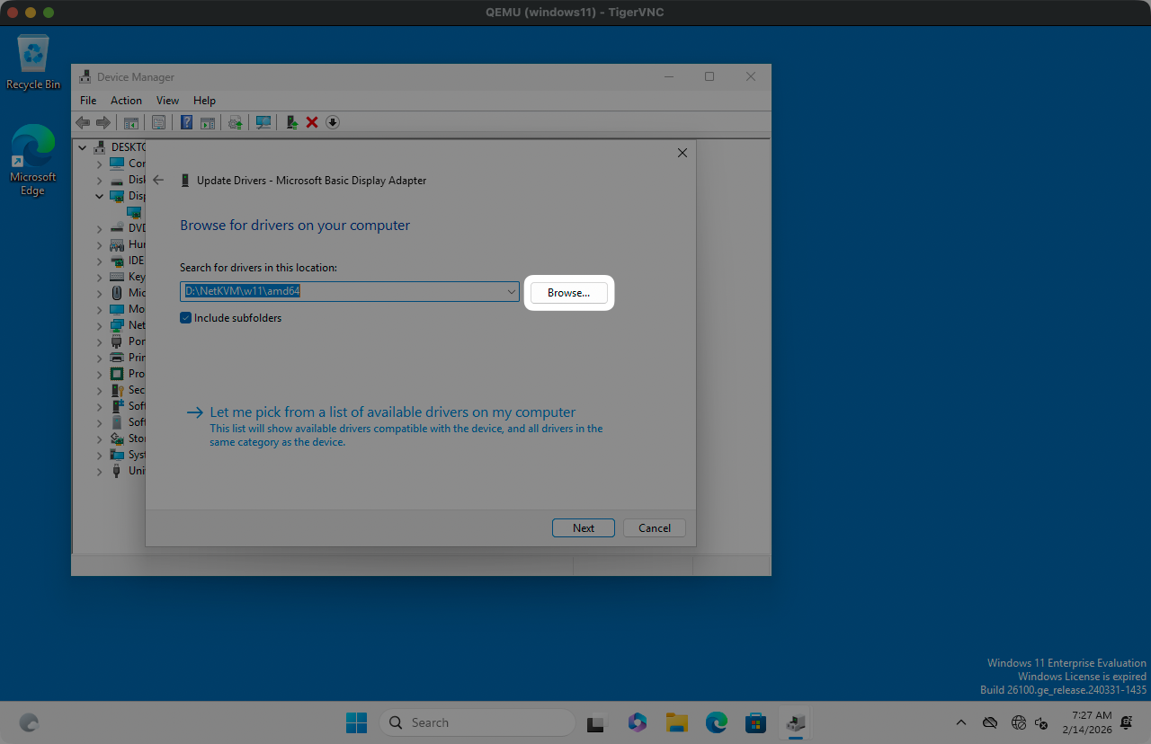Viewport: 1151px width, 744px height.
Task: Click the disable device down-arrow toolbar icon
Action: [x=333, y=122]
